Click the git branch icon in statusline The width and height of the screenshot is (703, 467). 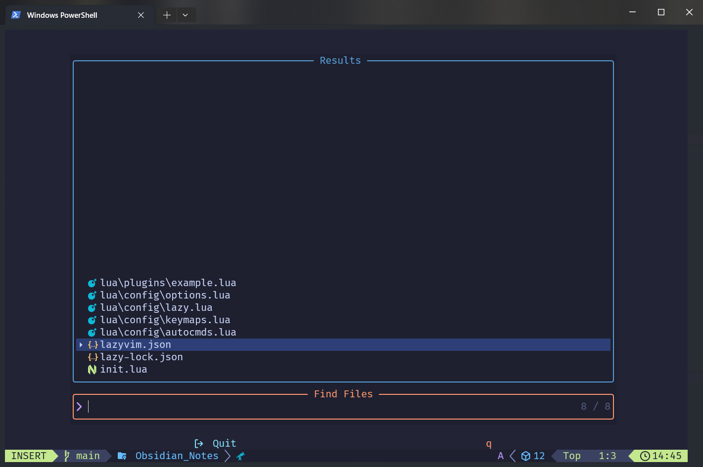click(67, 456)
